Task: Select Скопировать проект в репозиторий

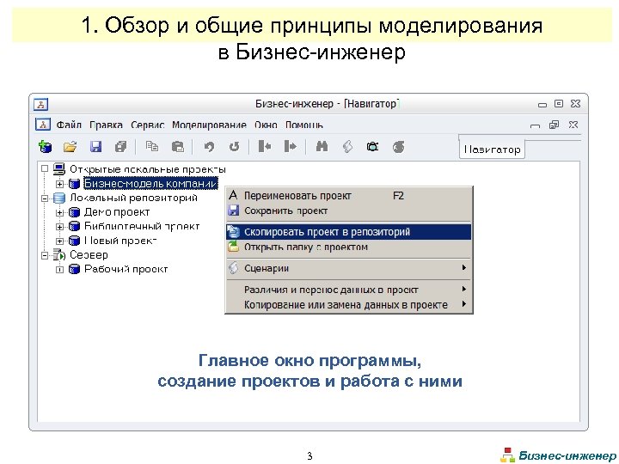Action: (348, 232)
